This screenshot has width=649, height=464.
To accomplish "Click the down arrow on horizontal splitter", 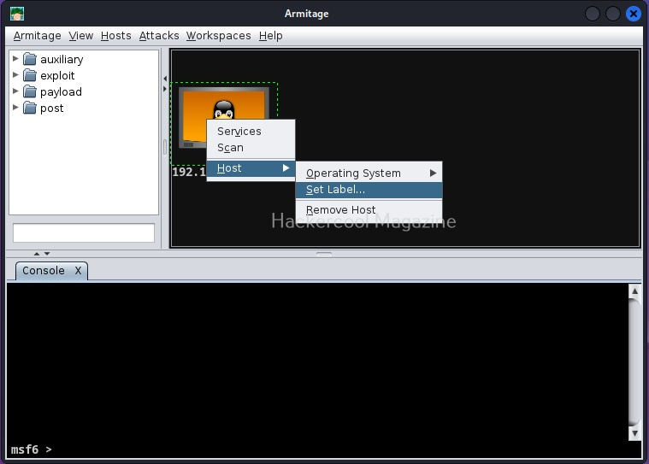I will [x=47, y=254].
